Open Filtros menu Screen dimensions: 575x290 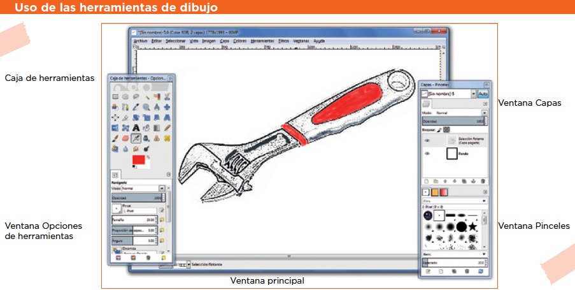pos(283,41)
